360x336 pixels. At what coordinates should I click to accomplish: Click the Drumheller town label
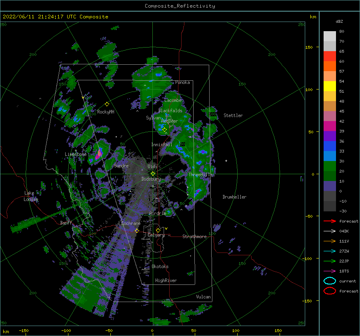coord(234,197)
